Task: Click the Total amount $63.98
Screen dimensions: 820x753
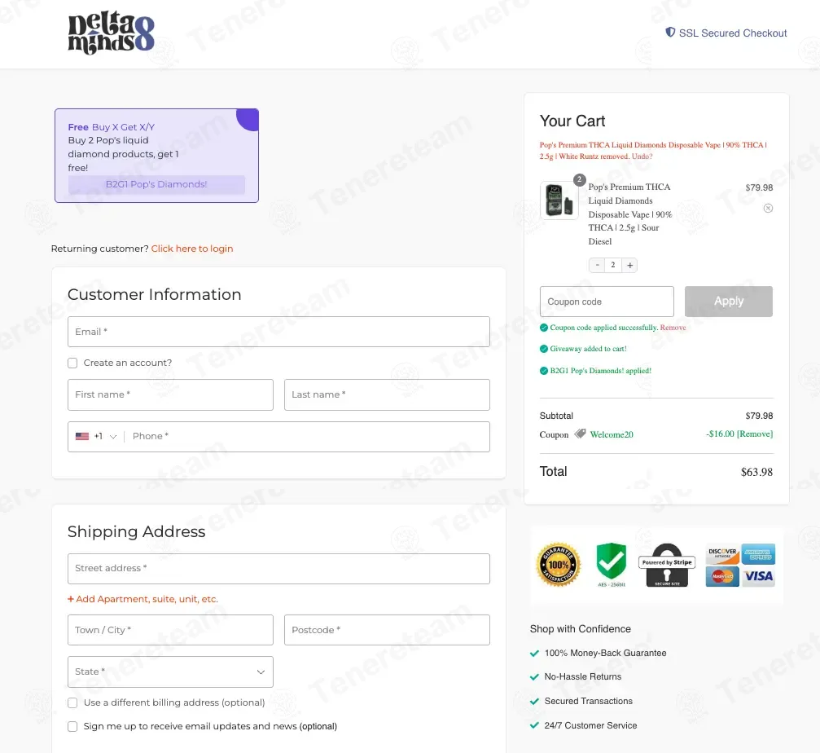Action: (x=756, y=472)
